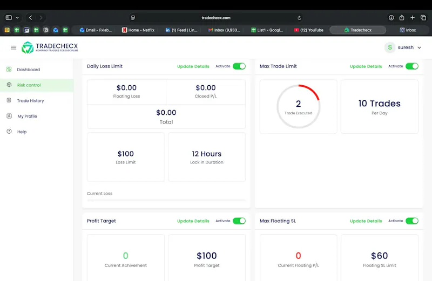Click the $60 Floating SL Limit card
The image size is (432, 281).
pos(380,258)
